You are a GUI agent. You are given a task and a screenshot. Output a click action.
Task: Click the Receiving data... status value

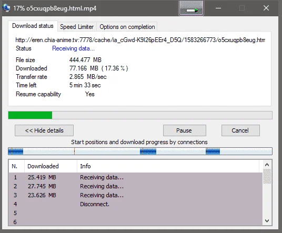coord(73,48)
